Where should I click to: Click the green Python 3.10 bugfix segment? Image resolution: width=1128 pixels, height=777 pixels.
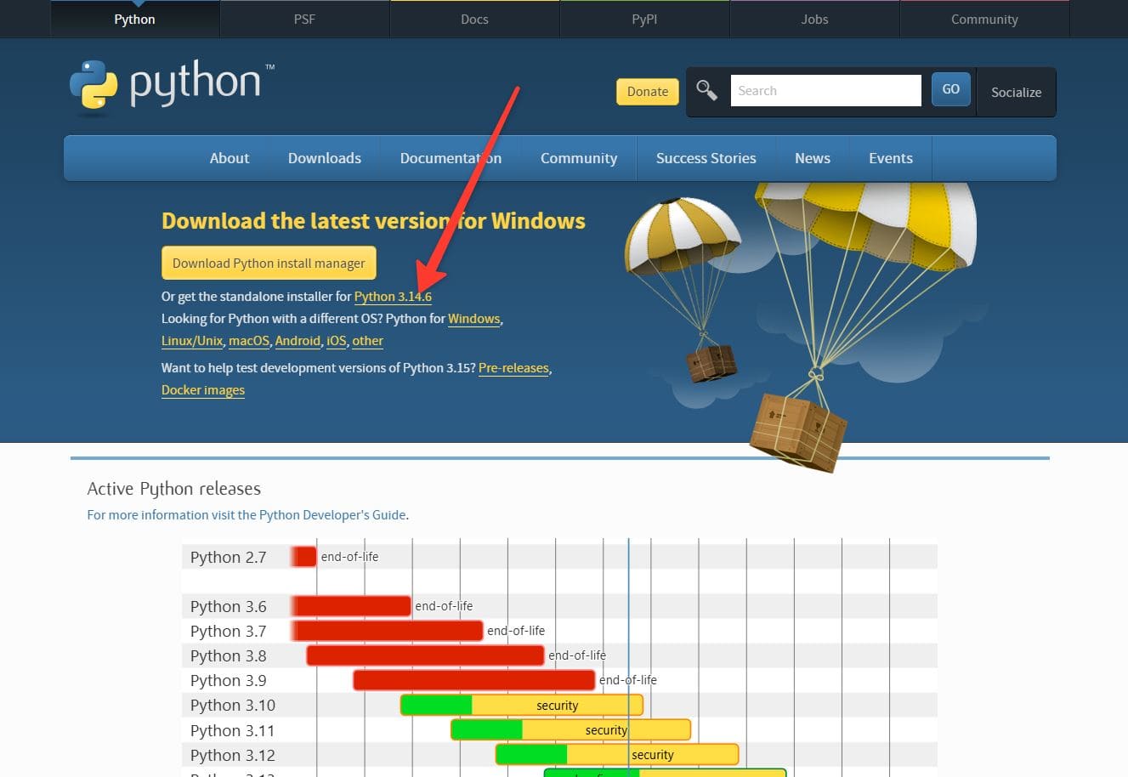pyautogui.click(x=437, y=705)
